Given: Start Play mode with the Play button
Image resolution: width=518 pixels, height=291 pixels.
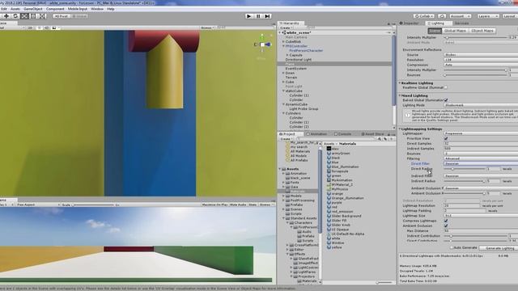Looking at the screenshot, I should click(x=248, y=16).
